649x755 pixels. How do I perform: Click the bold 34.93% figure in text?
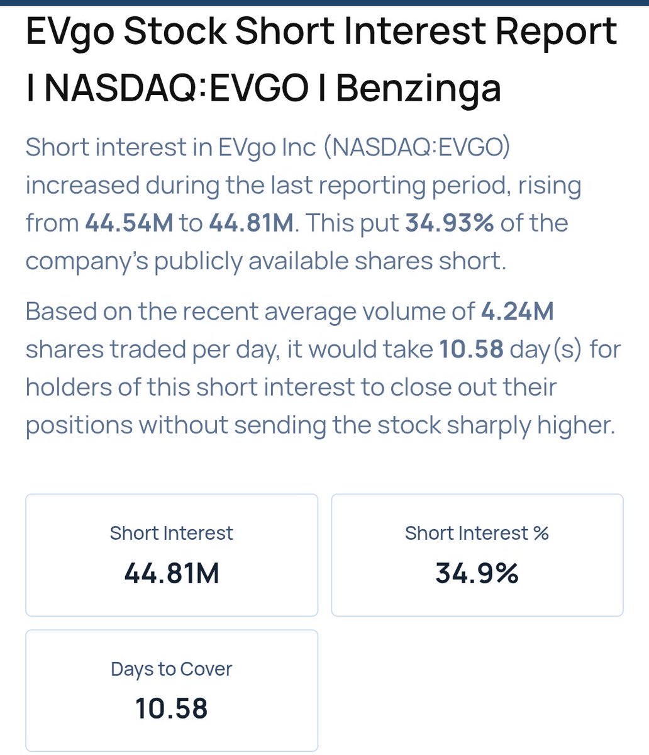point(449,223)
